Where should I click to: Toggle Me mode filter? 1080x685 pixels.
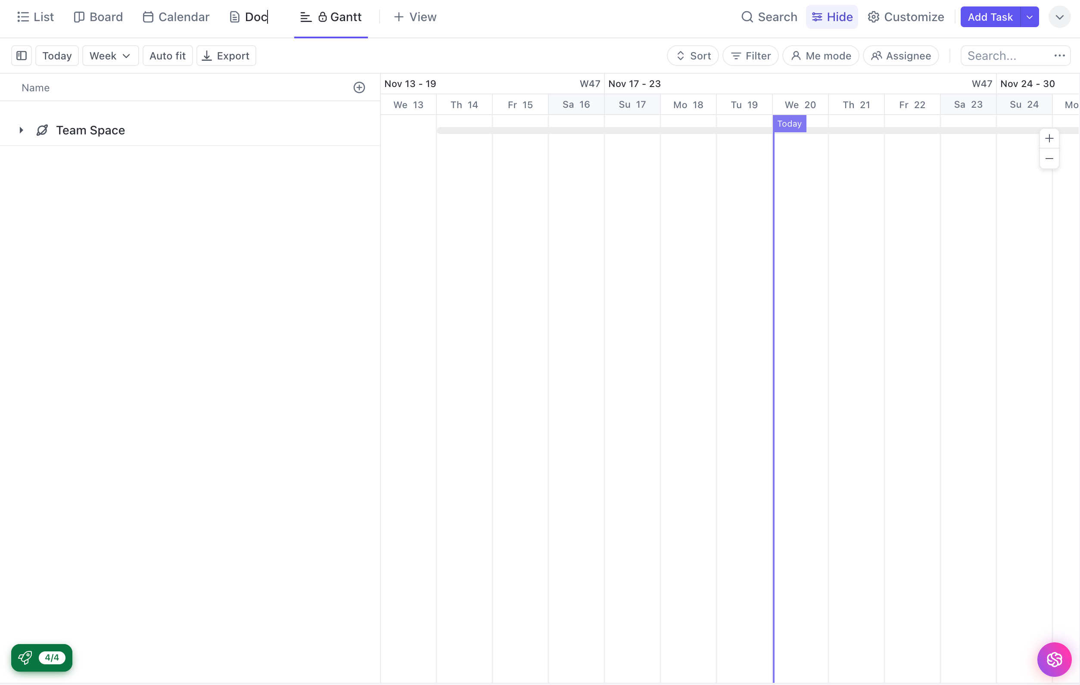point(820,56)
